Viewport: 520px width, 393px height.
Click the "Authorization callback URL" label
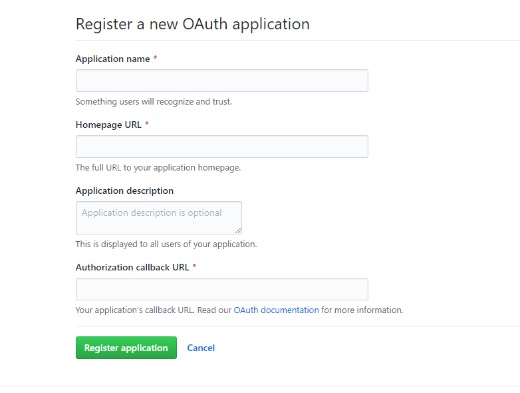(x=132, y=267)
